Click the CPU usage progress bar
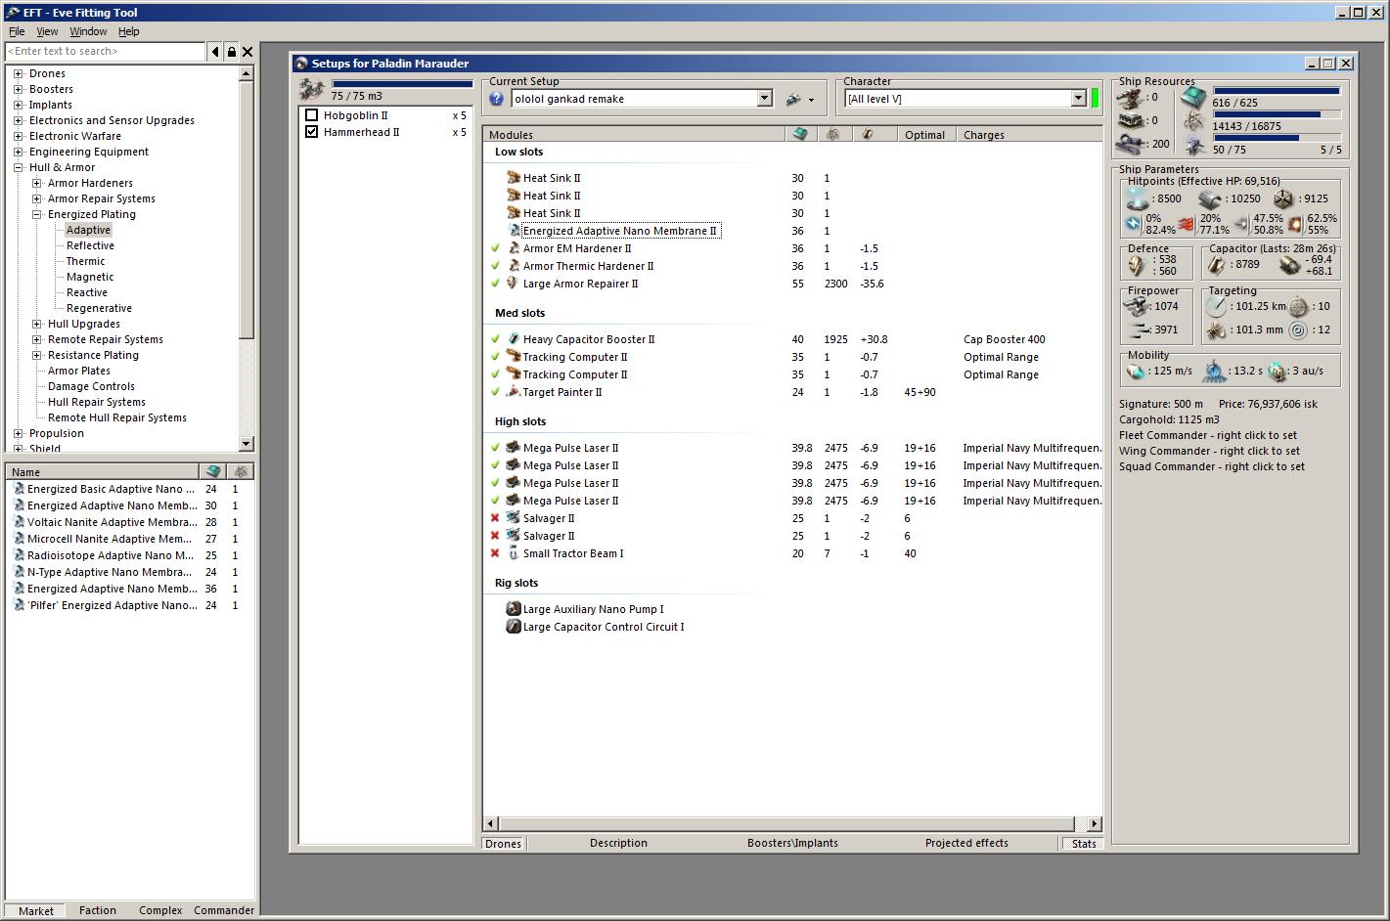The image size is (1390, 921). coord(1277,91)
